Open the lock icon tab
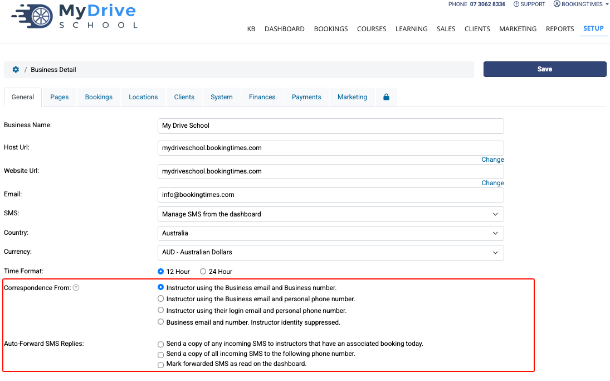 (386, 97)
